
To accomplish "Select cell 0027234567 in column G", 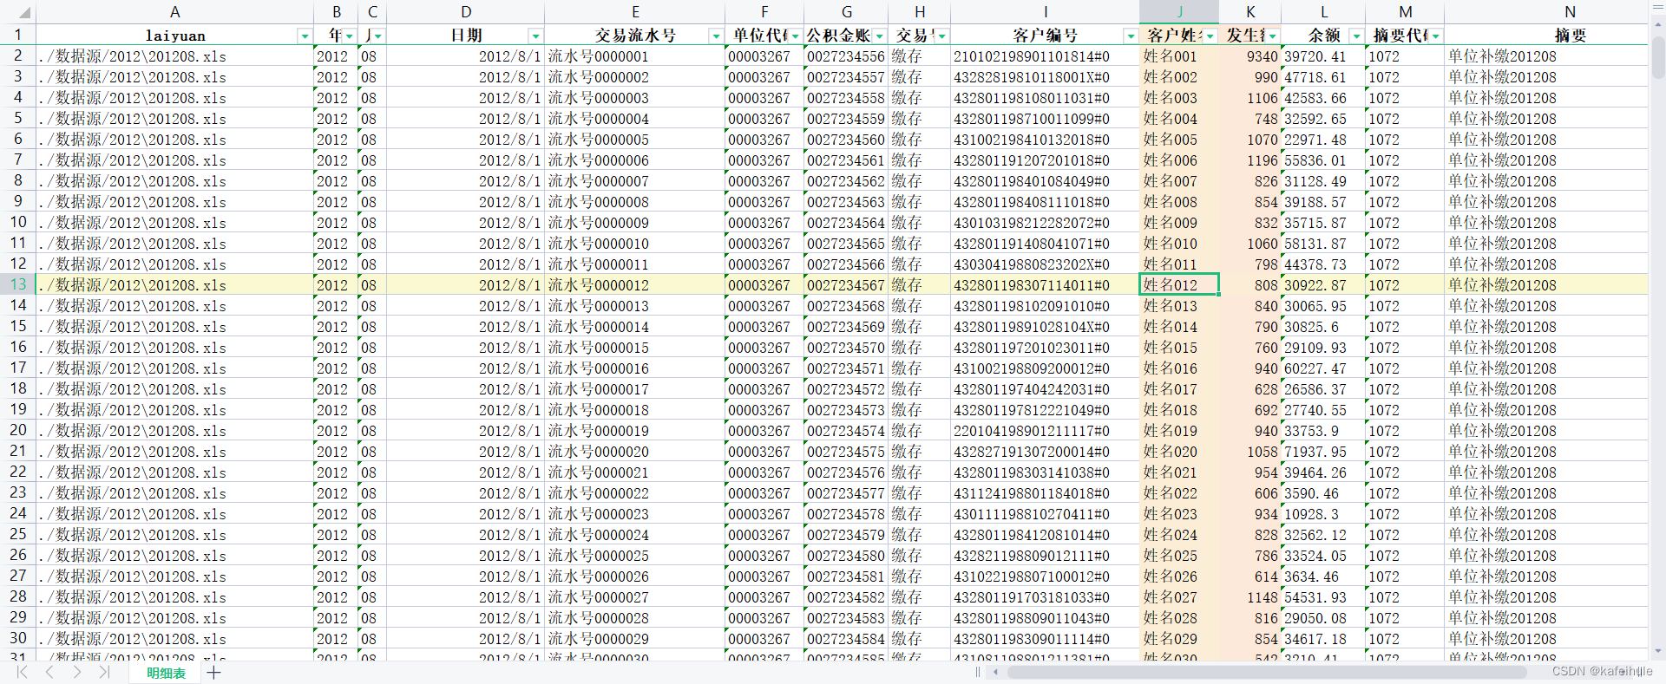I will (x=846, y=284).
